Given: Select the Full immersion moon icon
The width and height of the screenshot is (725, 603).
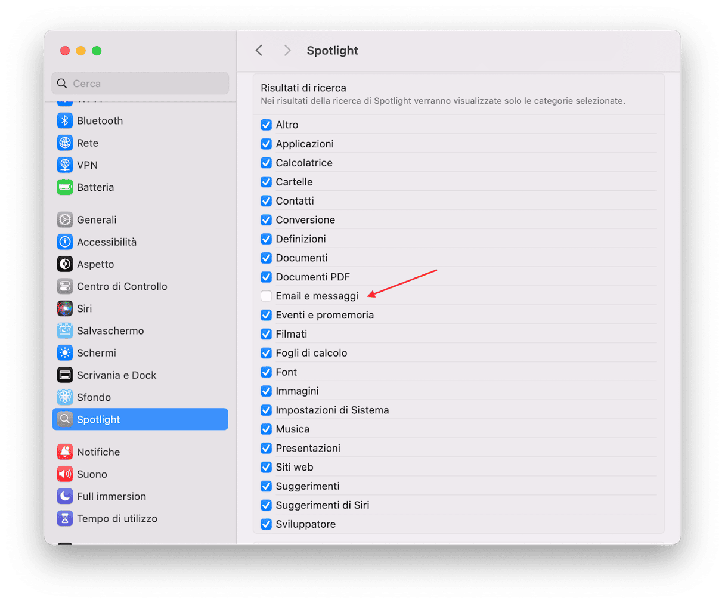Looking at the screenshot, I should pyautogui.click(x=65, y=496).
